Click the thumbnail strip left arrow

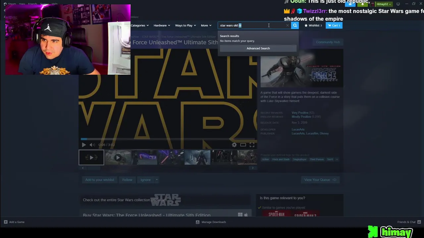(x=83, y=168)
